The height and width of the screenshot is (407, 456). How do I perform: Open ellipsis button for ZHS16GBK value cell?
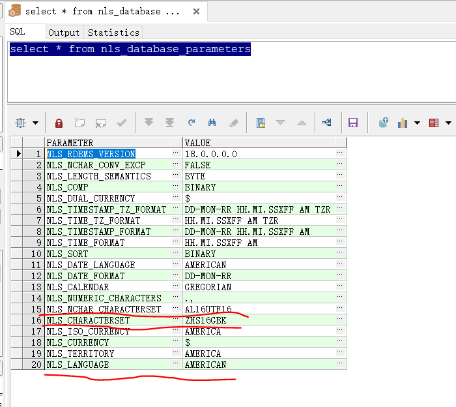coord(339,318)
